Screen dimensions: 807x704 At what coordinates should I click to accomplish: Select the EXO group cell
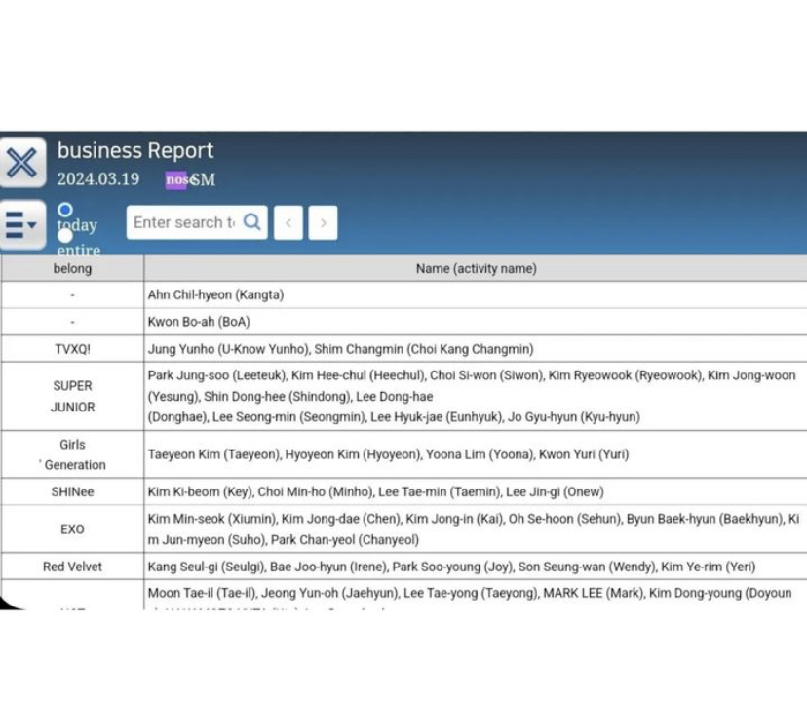pyautogui.click(x=72, y=528)
